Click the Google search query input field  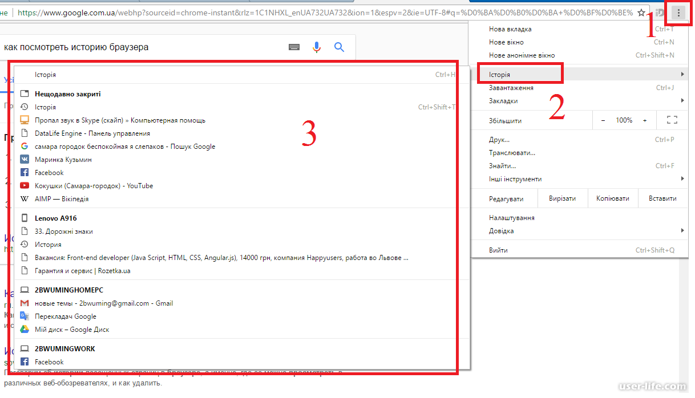[x=143, y=47]
